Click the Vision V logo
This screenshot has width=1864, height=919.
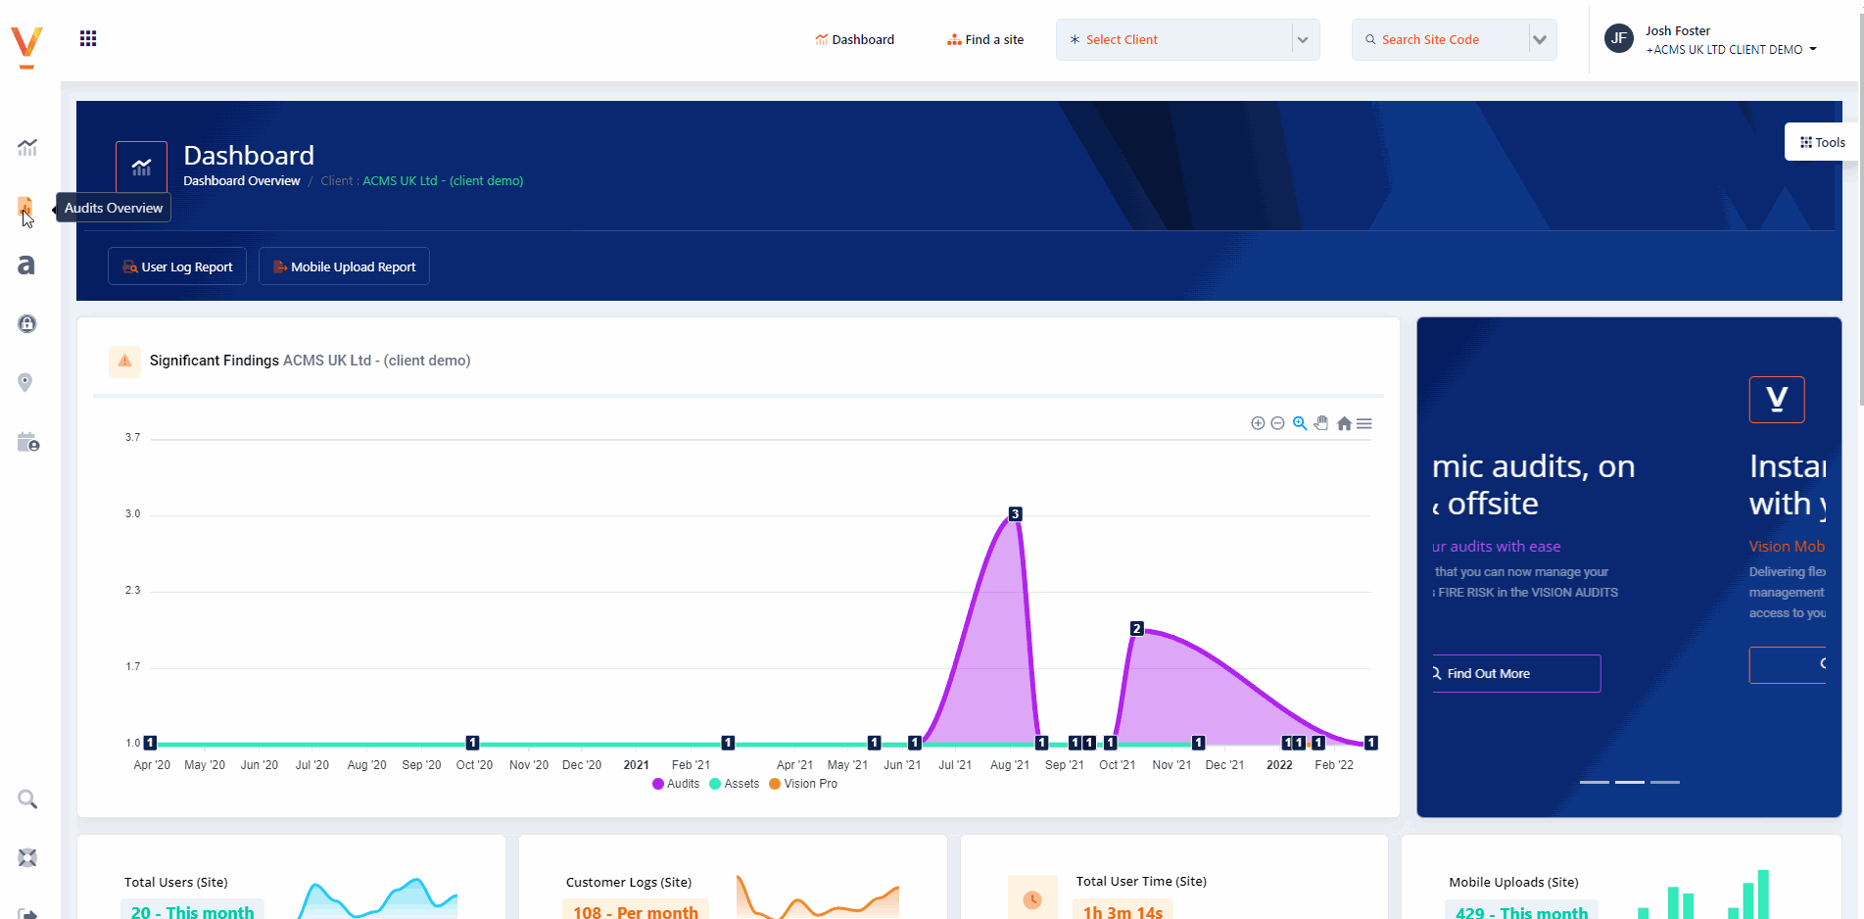(x=26, y=46)
